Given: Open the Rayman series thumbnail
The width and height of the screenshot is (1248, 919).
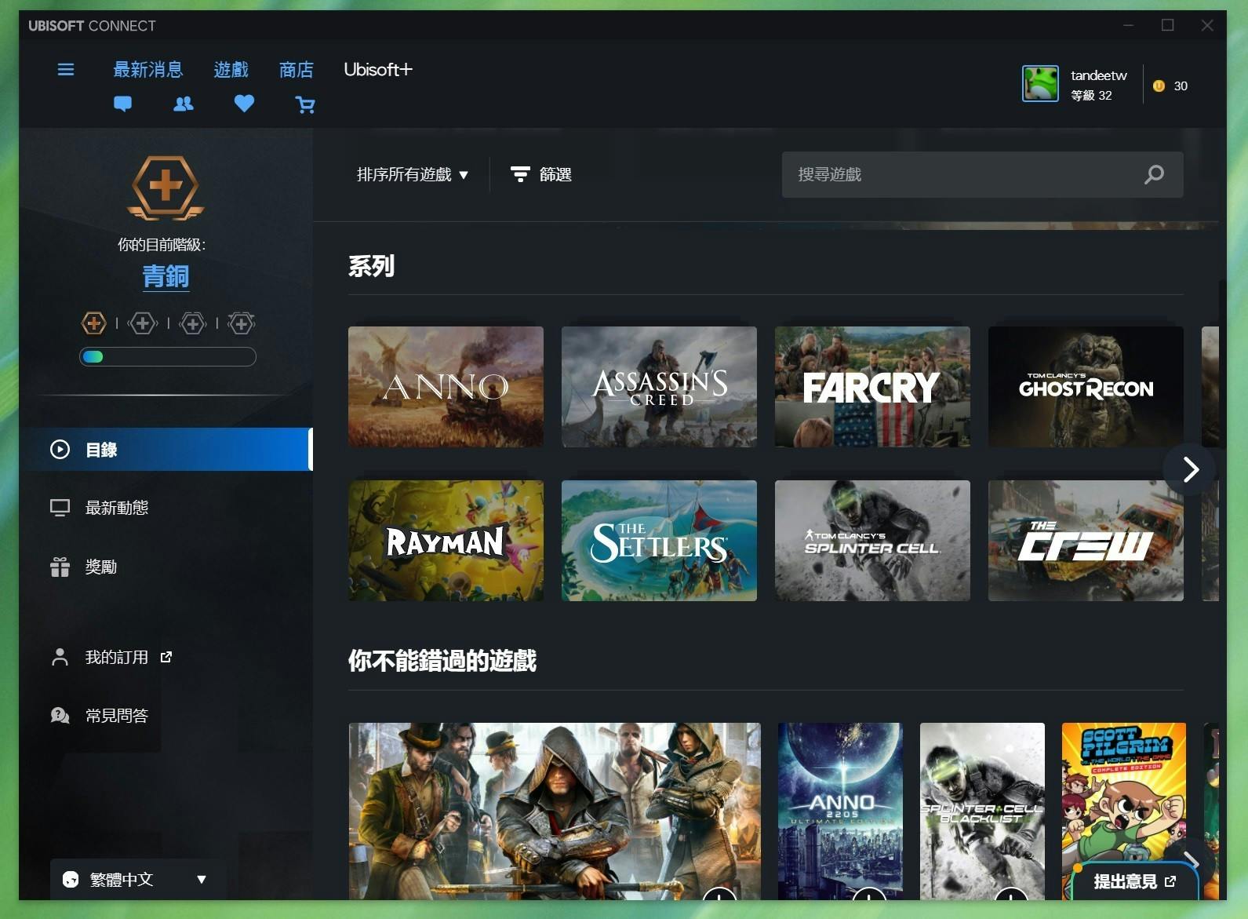Looking at the screenshot, I should point(446,541).
